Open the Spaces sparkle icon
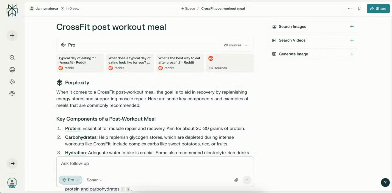The image size is (392, 193). point(12,82)
